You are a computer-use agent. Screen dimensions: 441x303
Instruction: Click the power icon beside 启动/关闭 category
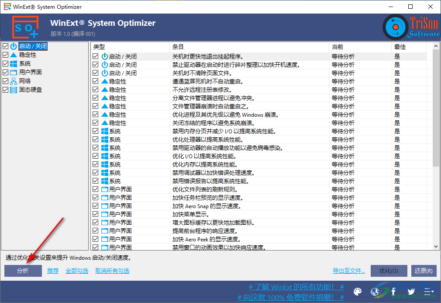[14, 46]
